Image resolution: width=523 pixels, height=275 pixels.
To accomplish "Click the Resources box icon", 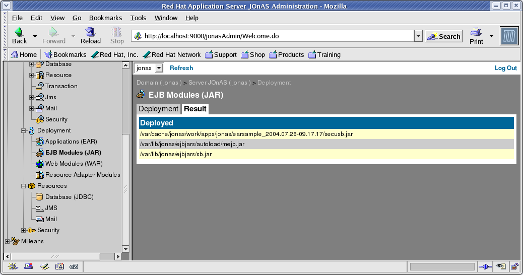I will (32, 186).
